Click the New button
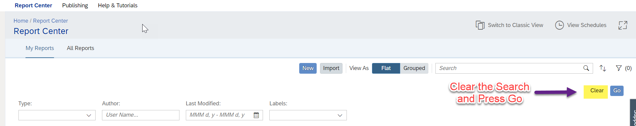Screen dimensions: 636x126 click(308, 68)
